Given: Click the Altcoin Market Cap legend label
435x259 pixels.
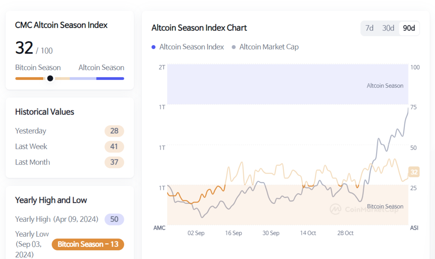Looking at the screenshot, I should (x=269, y=47).
